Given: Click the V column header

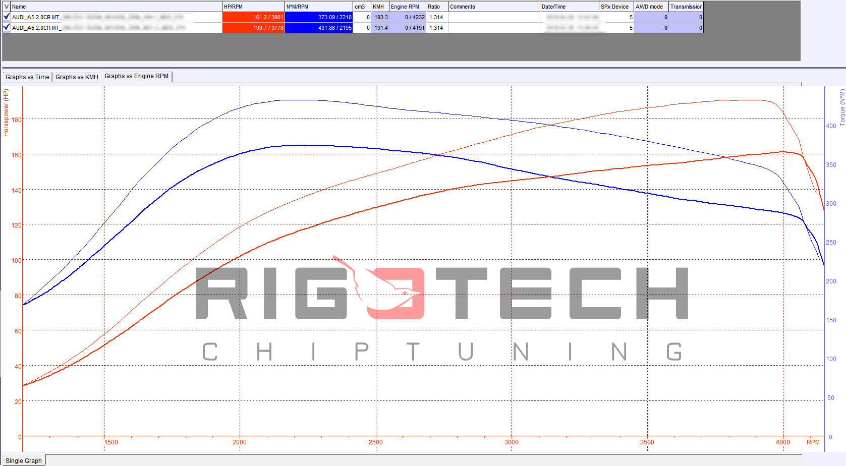Looking at the screenshot, I should click(7, 7).
